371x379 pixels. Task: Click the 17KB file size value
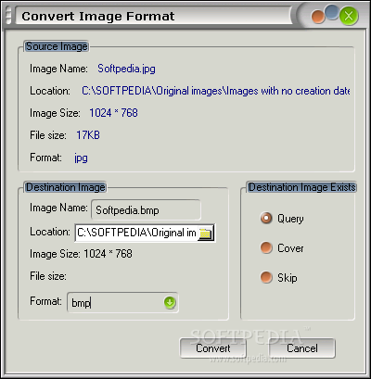[88, 135]
